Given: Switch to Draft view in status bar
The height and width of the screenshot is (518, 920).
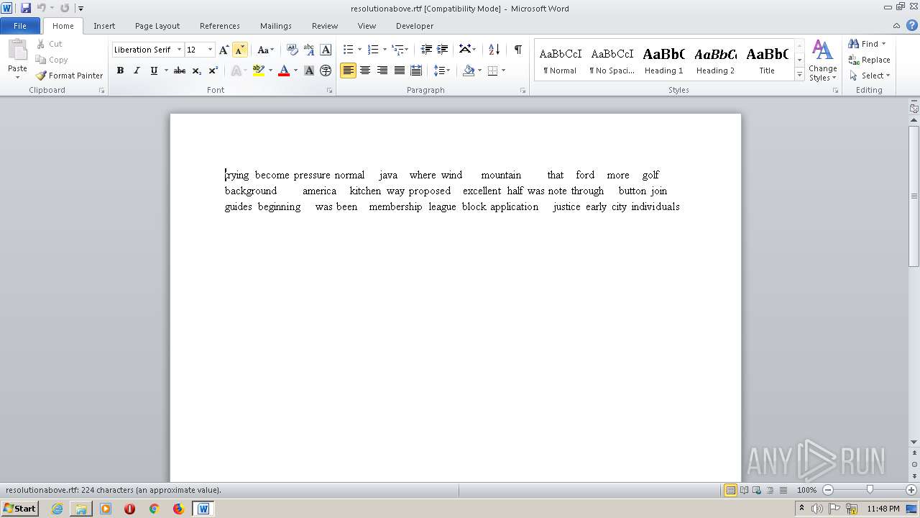Looking at the screenshot, I should coord(783,490).
